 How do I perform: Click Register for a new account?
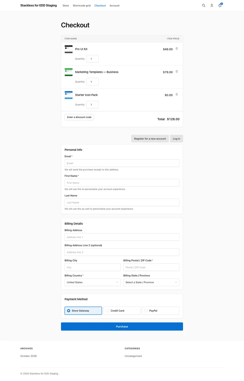[x=150, y=139]
